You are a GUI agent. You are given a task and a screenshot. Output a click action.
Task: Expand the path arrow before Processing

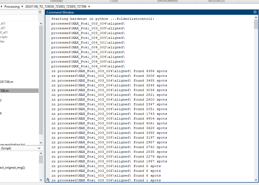(x=2, y=7)
